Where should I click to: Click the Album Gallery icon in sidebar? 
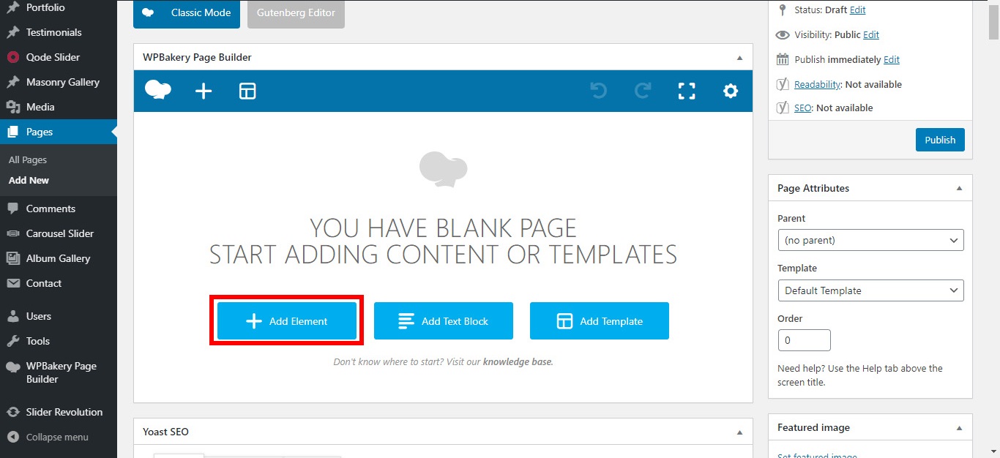[12, 258]
